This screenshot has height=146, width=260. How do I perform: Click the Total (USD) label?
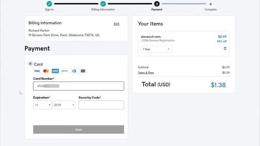[156, 84]
